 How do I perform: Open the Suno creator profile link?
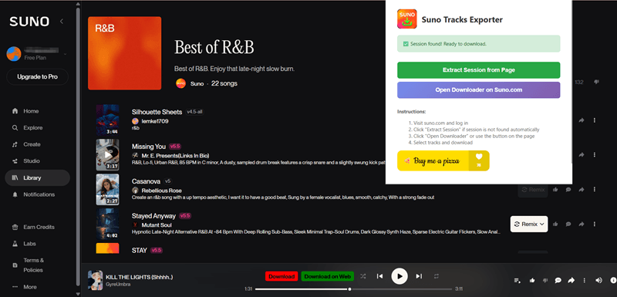click(197, 83)
